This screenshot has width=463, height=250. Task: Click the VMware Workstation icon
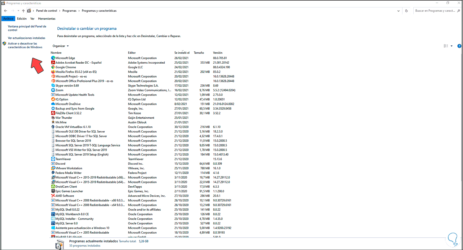click(x=53, y=168)
